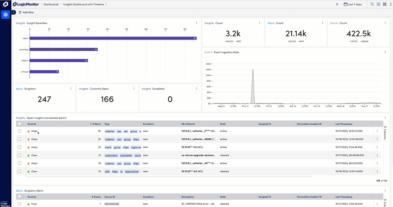Open row actions for 30-alert Major insight
393x207 pixels.
coord(377,131)
